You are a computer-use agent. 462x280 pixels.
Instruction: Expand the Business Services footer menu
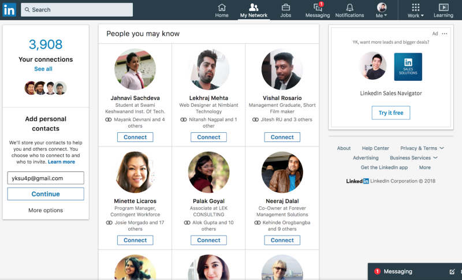(413, 158)
